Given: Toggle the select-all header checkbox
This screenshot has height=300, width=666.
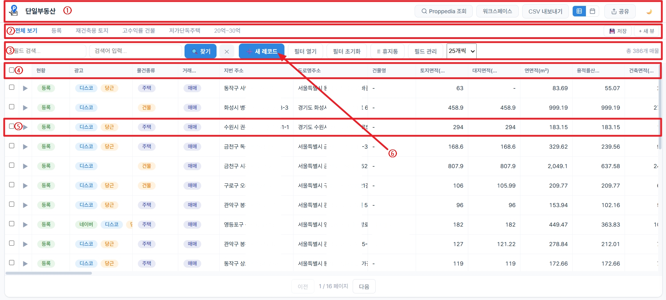Looking at the screenshot, I should click(x=11, y=70).
